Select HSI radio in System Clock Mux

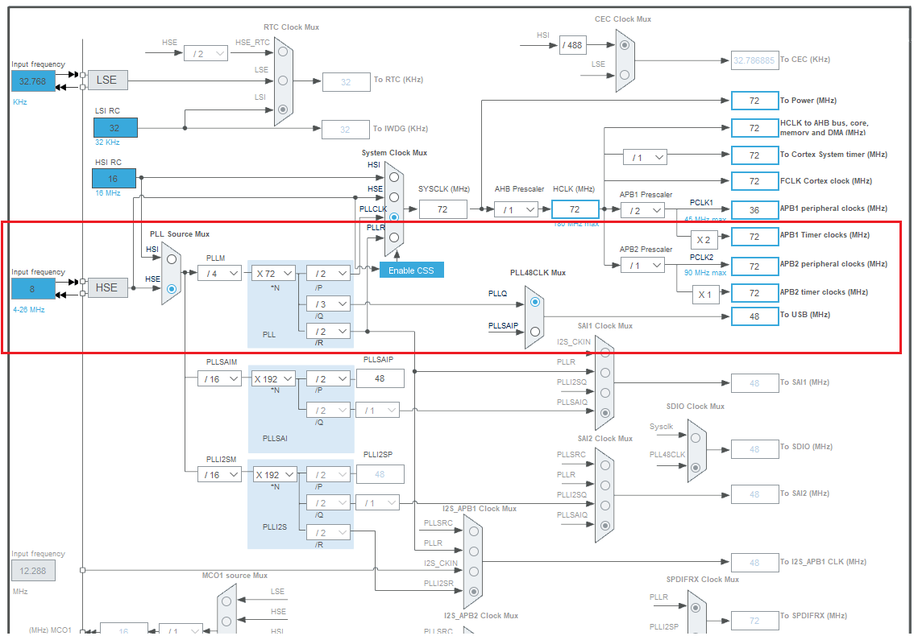point(394,176)
